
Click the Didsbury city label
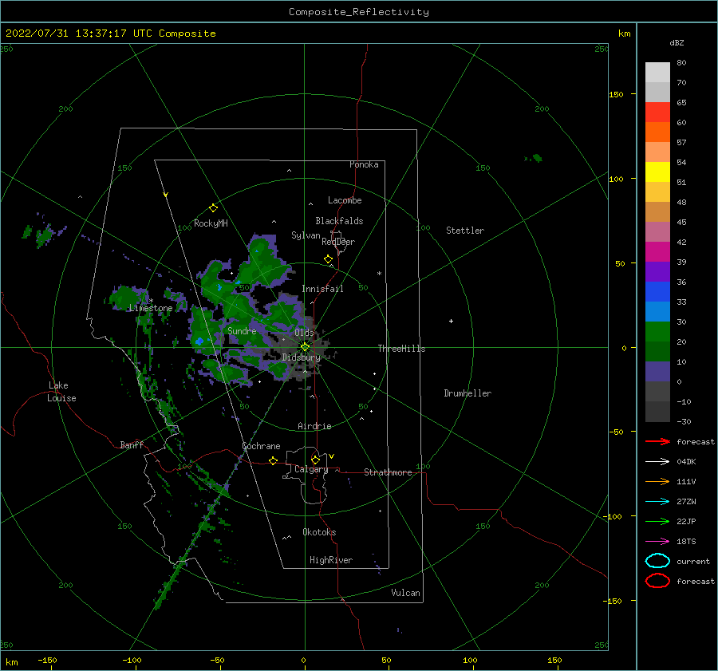coord(302,357)
